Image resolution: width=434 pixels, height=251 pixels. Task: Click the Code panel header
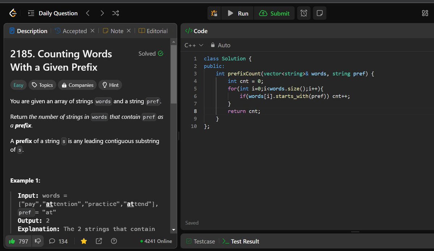click(196, 31)
